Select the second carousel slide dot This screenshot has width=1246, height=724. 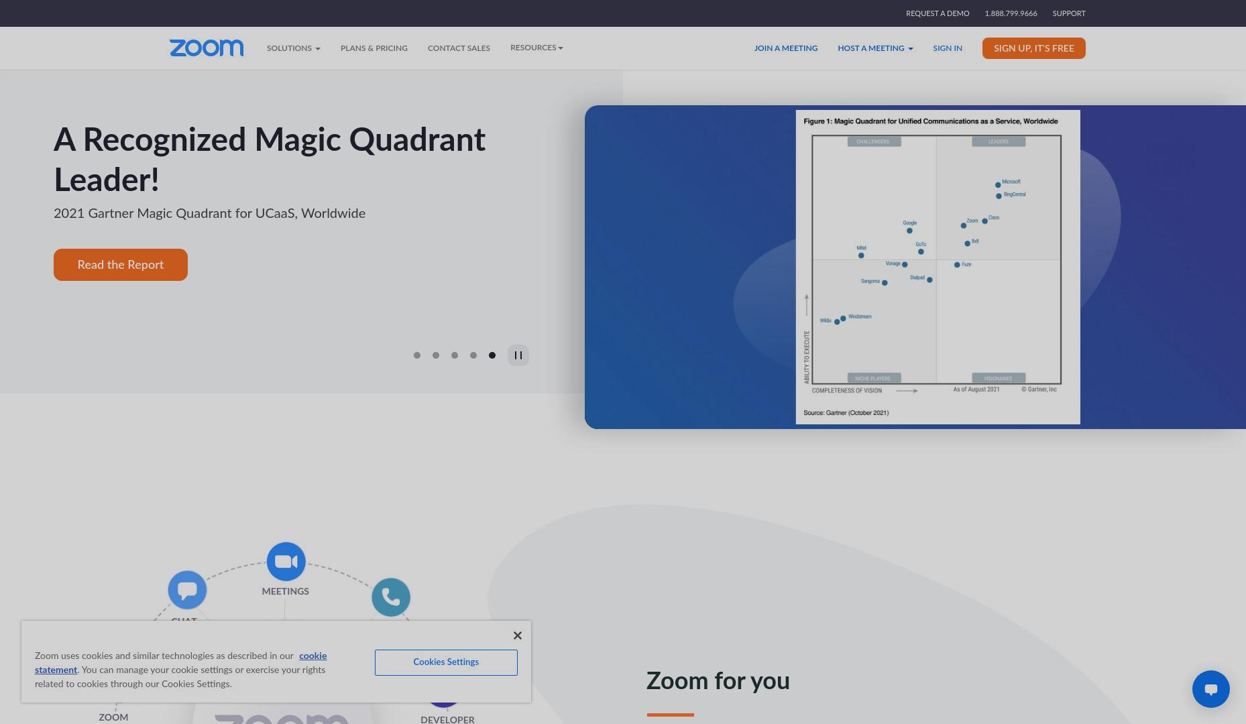pyautogui.click(x=436, y=355)
